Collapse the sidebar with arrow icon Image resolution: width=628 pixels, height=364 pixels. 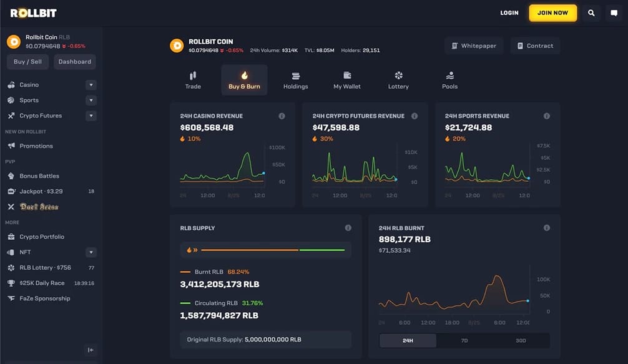click(x=91, y=350)
